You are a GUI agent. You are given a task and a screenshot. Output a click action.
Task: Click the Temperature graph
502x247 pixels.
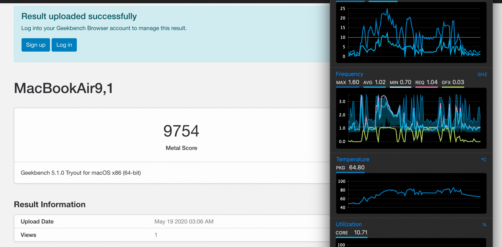point(411,193)
